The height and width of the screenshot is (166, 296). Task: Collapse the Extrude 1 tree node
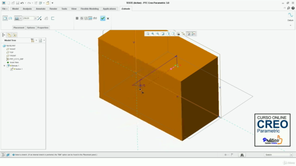4,66
